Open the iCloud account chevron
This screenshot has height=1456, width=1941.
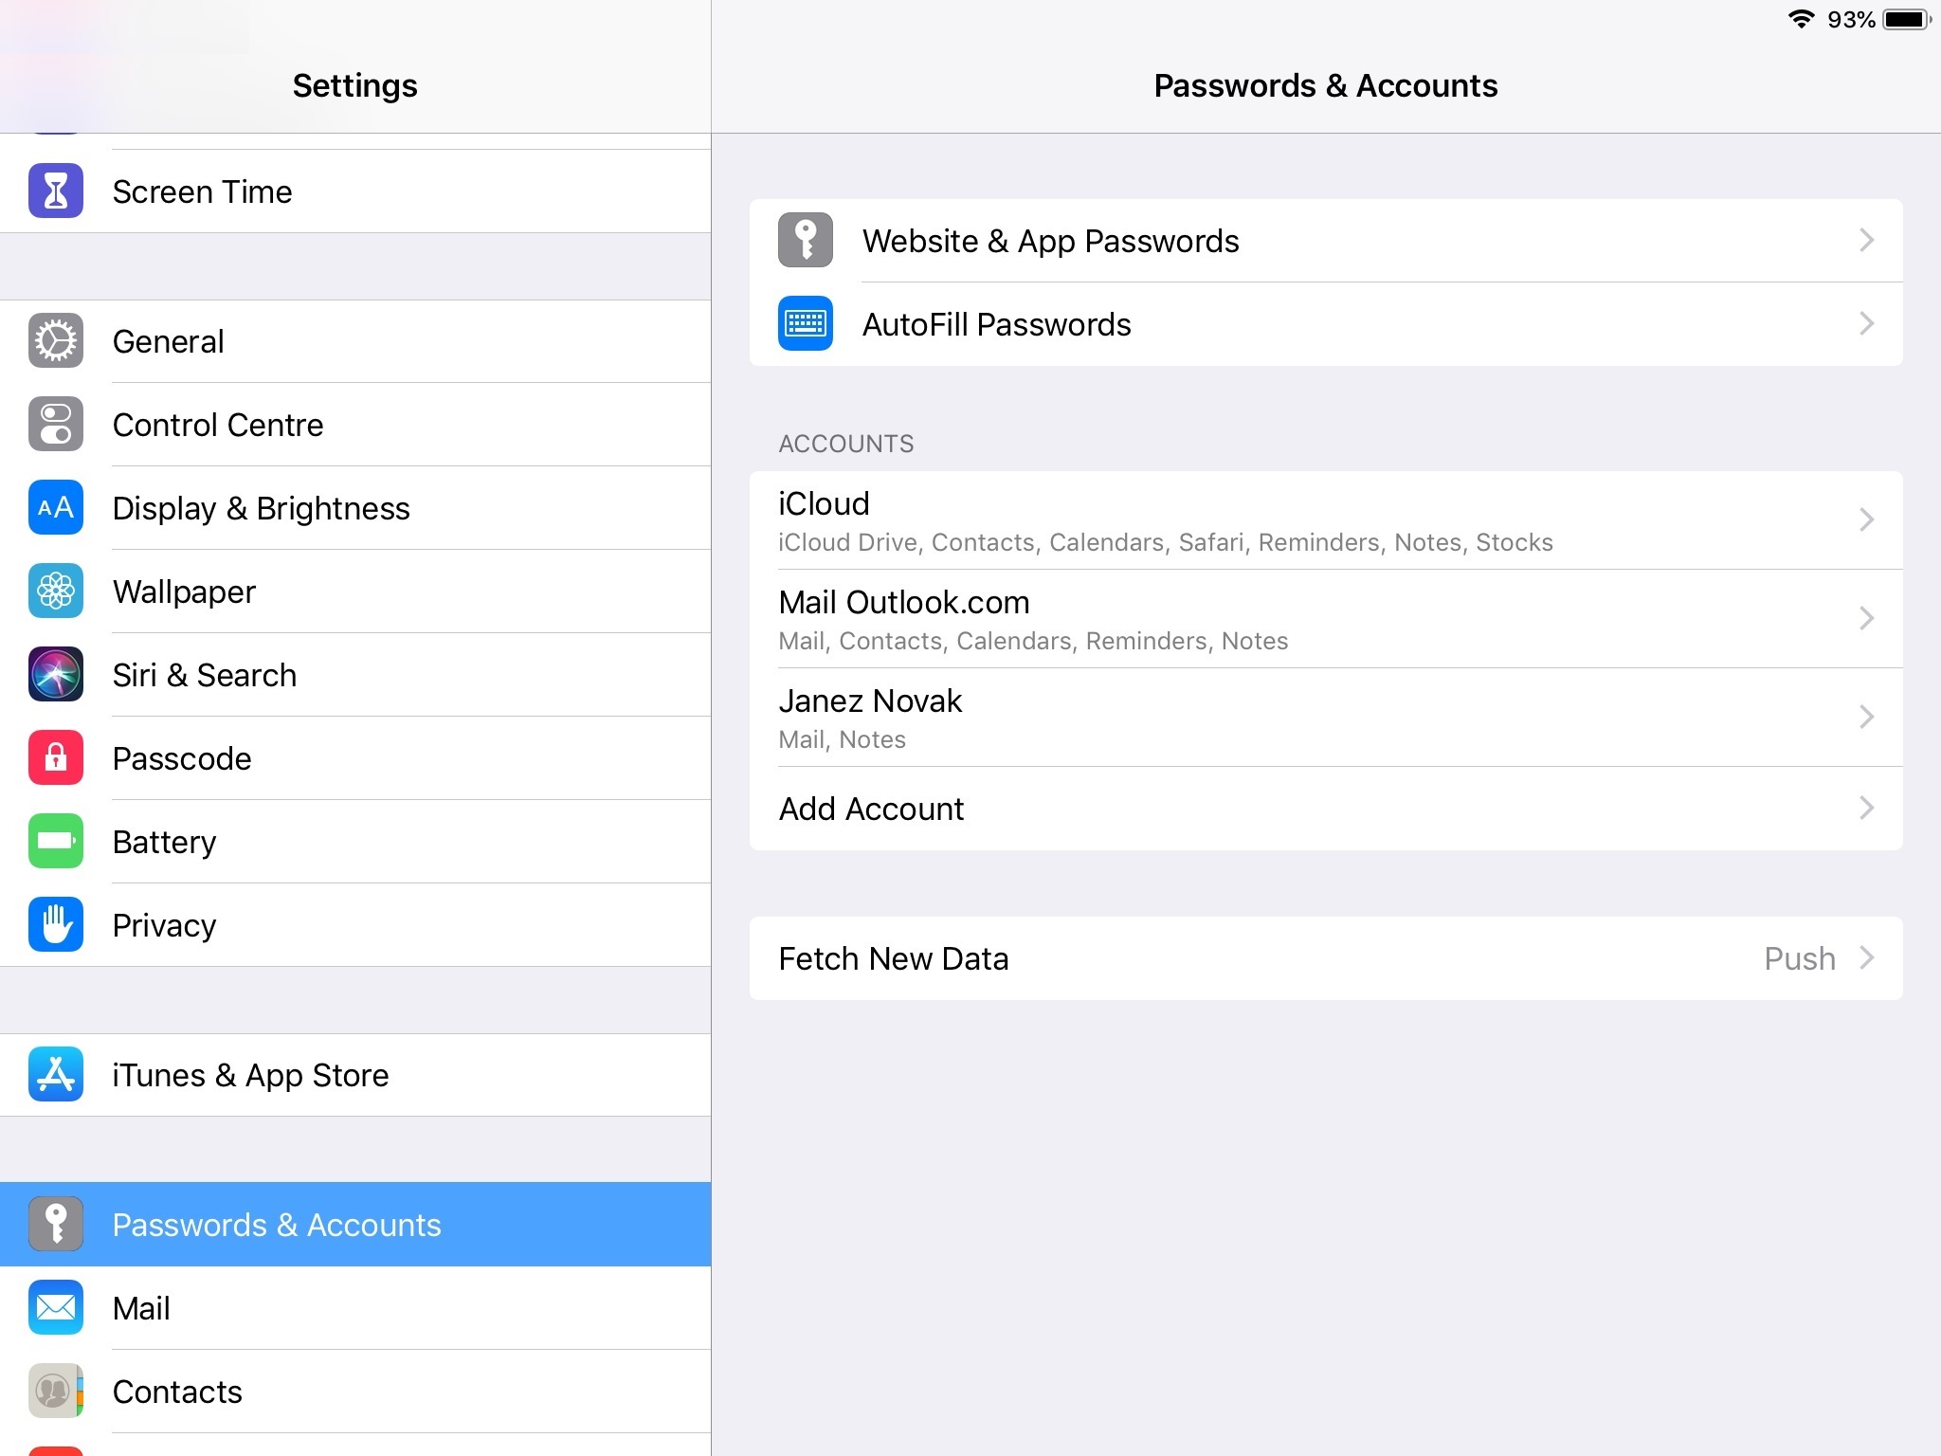coord(1866,519)
